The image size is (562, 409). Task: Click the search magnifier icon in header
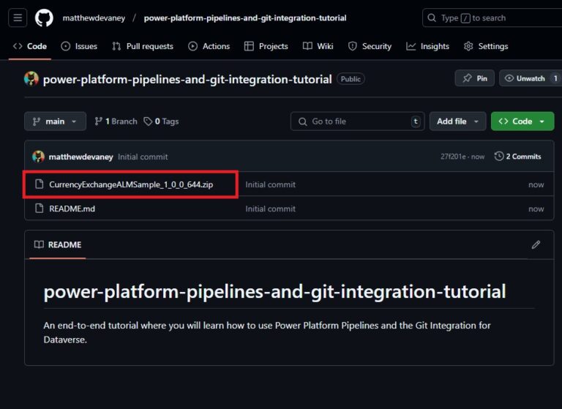tap(432, 18)
